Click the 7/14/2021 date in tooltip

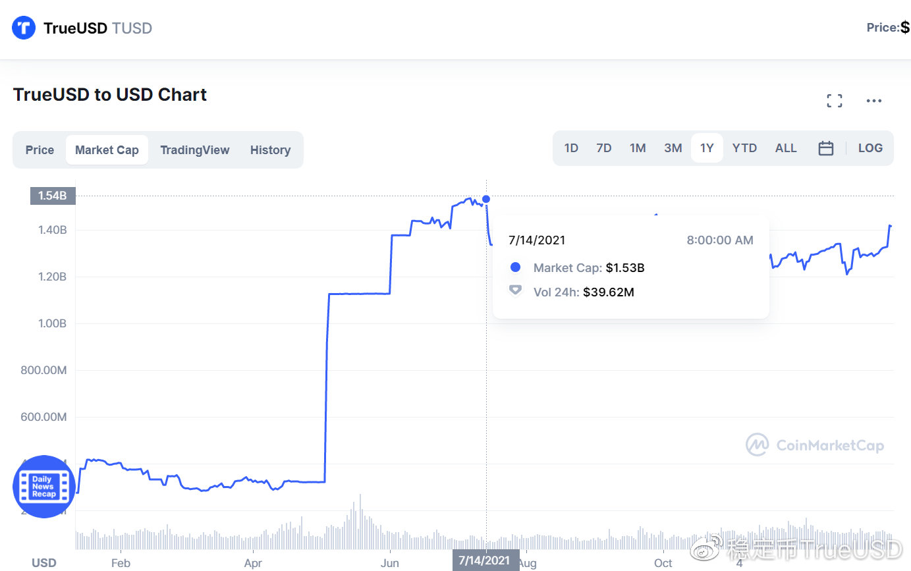pos(537,240)
